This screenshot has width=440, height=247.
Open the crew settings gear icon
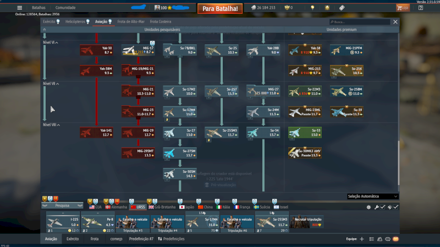point(369,207)
